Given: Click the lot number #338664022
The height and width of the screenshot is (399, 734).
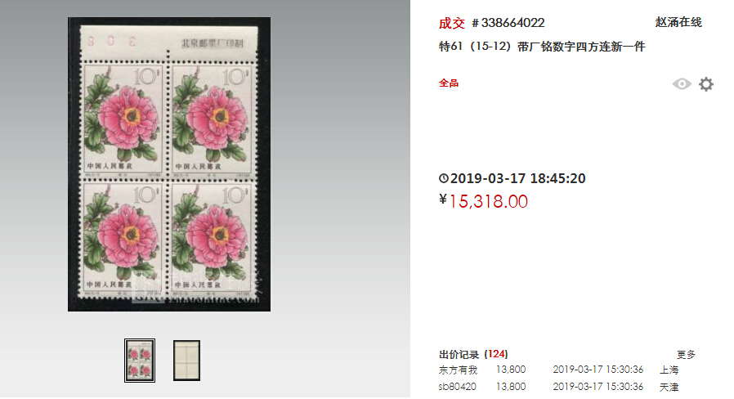Looking at the screenshot, I should coord(508,22).
